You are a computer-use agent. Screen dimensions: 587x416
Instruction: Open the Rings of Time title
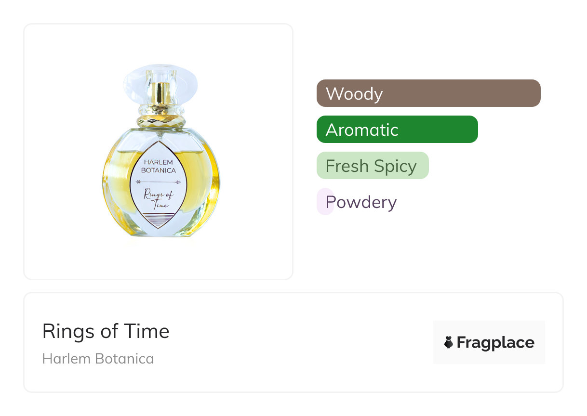(x=106, y=331)
